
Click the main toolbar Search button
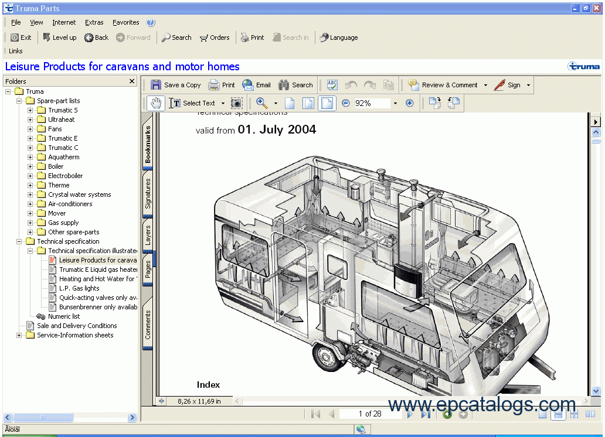coord(176,37)
